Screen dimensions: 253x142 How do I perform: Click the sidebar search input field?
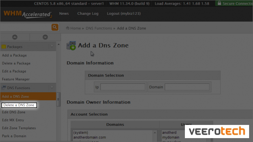(26, 27)
